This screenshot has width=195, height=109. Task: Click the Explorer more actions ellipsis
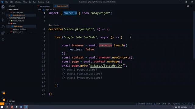point(33,6)
